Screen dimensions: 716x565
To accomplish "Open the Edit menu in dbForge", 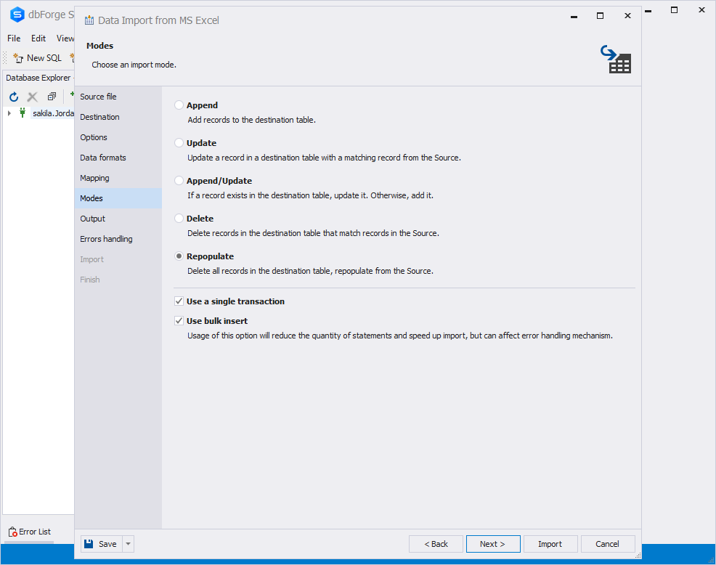I will 38,38.
